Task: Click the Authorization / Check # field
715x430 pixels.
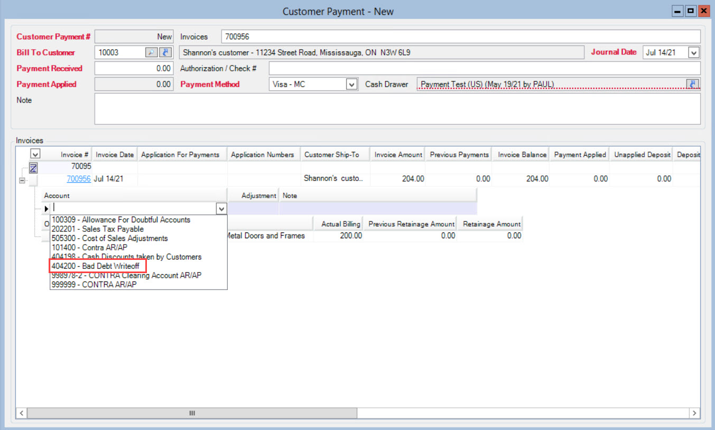Action: point(485,68)
